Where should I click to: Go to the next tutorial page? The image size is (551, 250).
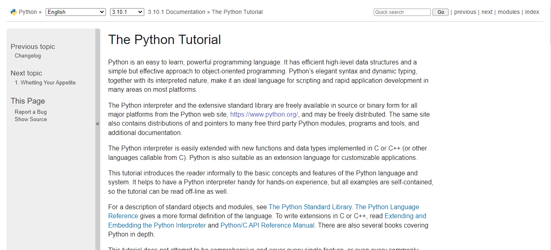tap(487, 12)
